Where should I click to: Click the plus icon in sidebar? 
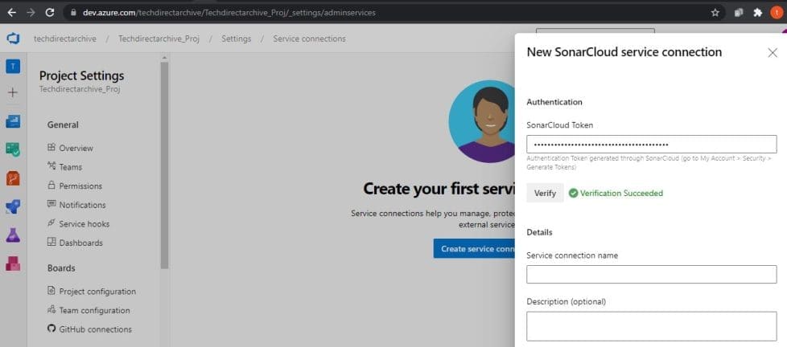[13, 92]
